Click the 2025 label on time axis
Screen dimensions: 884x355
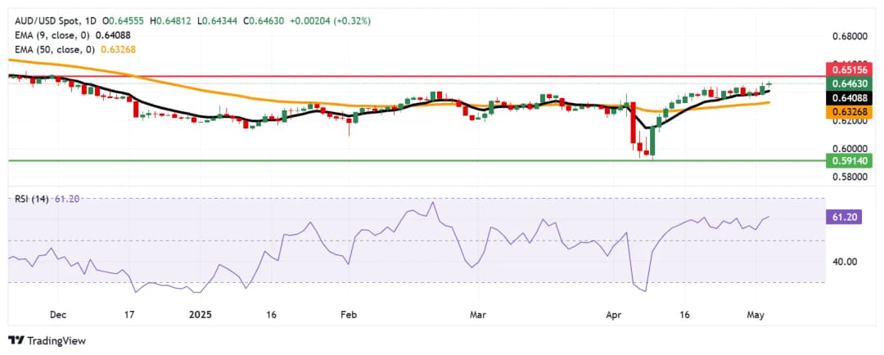199,313
